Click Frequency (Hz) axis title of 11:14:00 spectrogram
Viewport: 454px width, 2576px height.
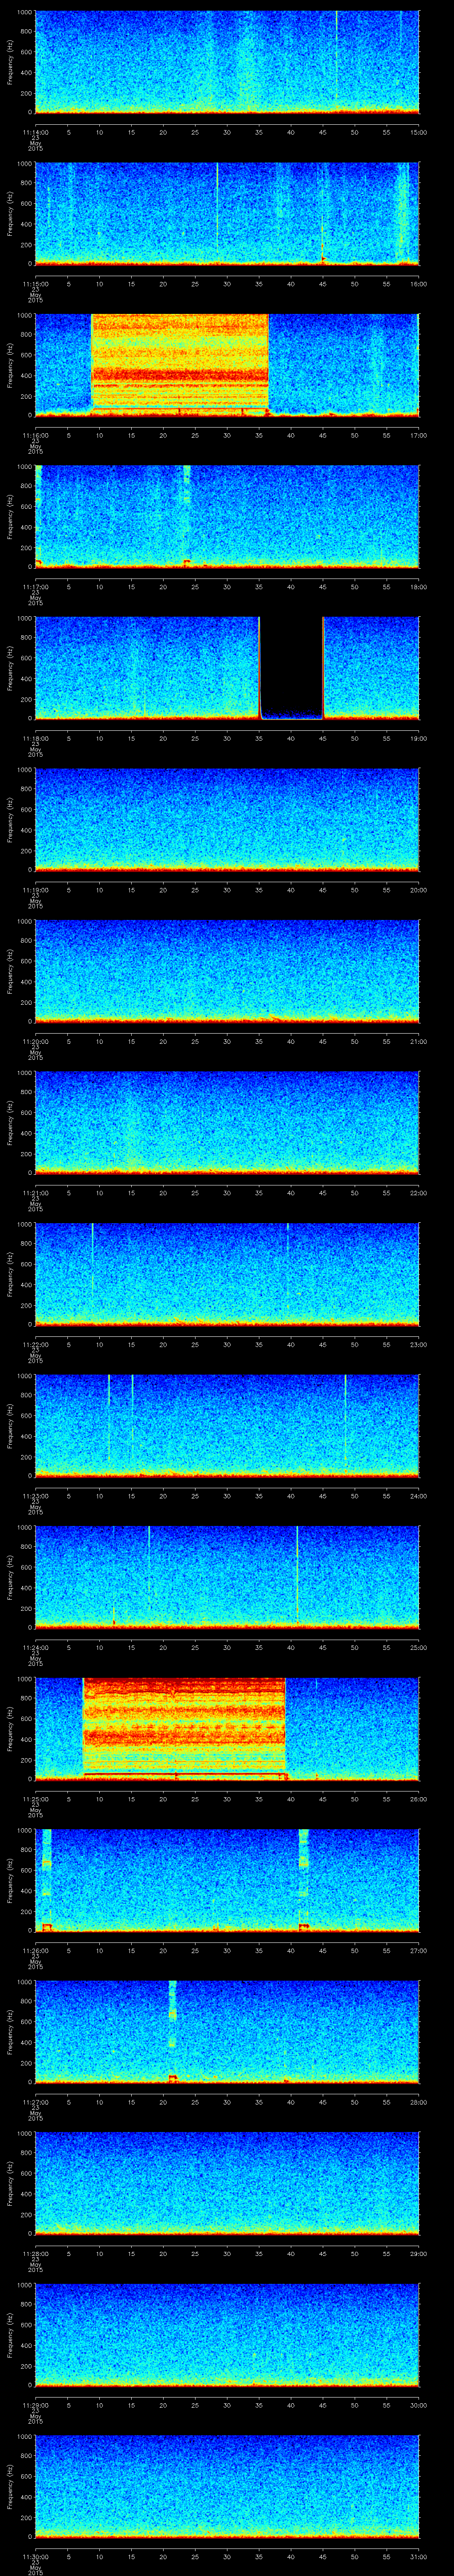point(10,62)
